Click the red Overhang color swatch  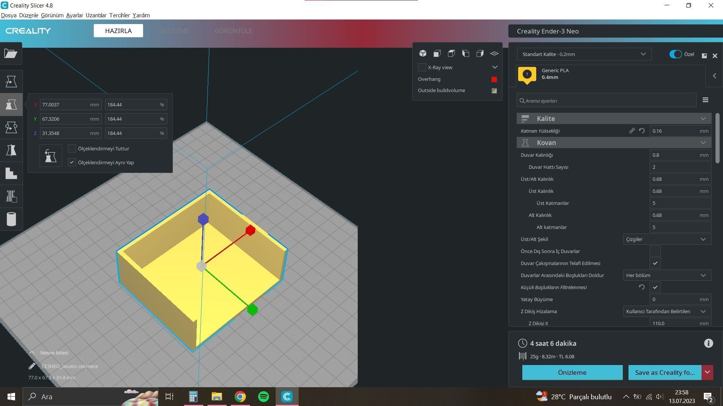click(494, 79)
